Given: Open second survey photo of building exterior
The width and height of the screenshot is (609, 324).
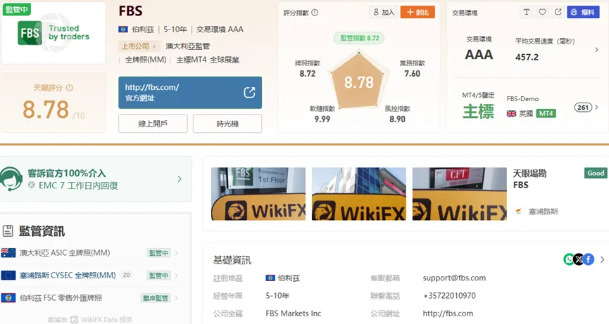Looking at the screenshot, I should pos(359,194).
